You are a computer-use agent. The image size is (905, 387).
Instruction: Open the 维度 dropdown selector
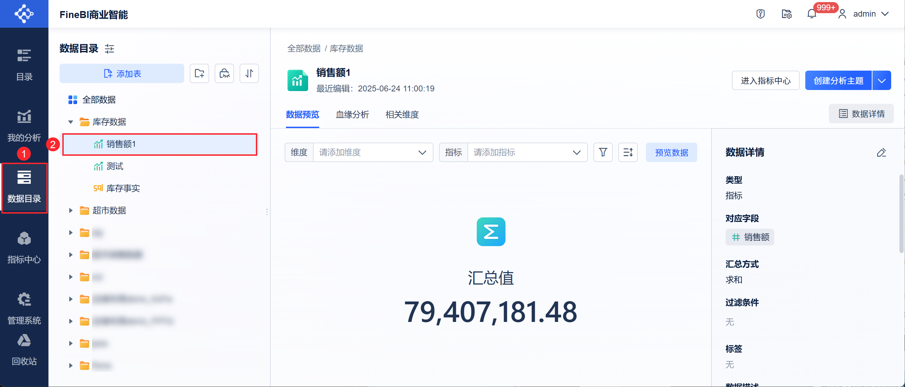click(x=373, y=152)
